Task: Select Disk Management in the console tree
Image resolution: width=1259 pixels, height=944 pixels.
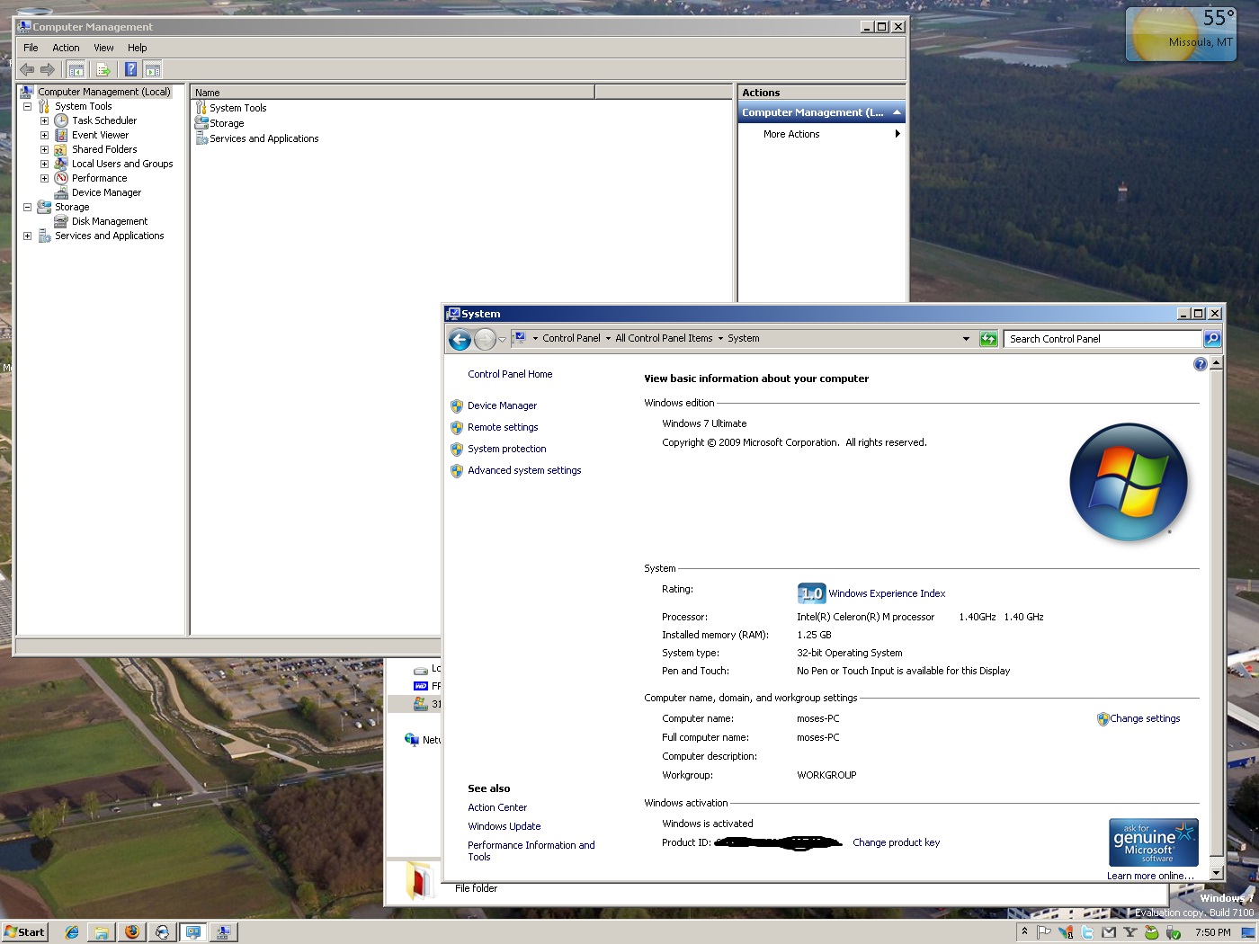Action: coord(110,221)
